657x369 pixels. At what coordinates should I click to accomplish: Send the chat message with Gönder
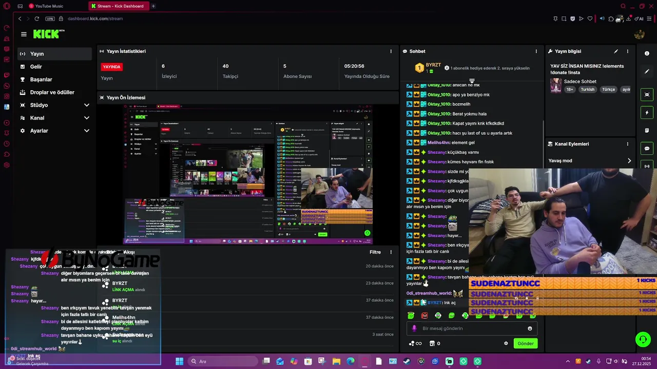click(x=526, y=343)
